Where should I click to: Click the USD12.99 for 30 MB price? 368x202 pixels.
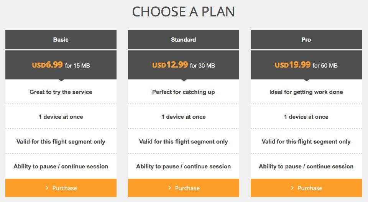(x=184, y=65)
